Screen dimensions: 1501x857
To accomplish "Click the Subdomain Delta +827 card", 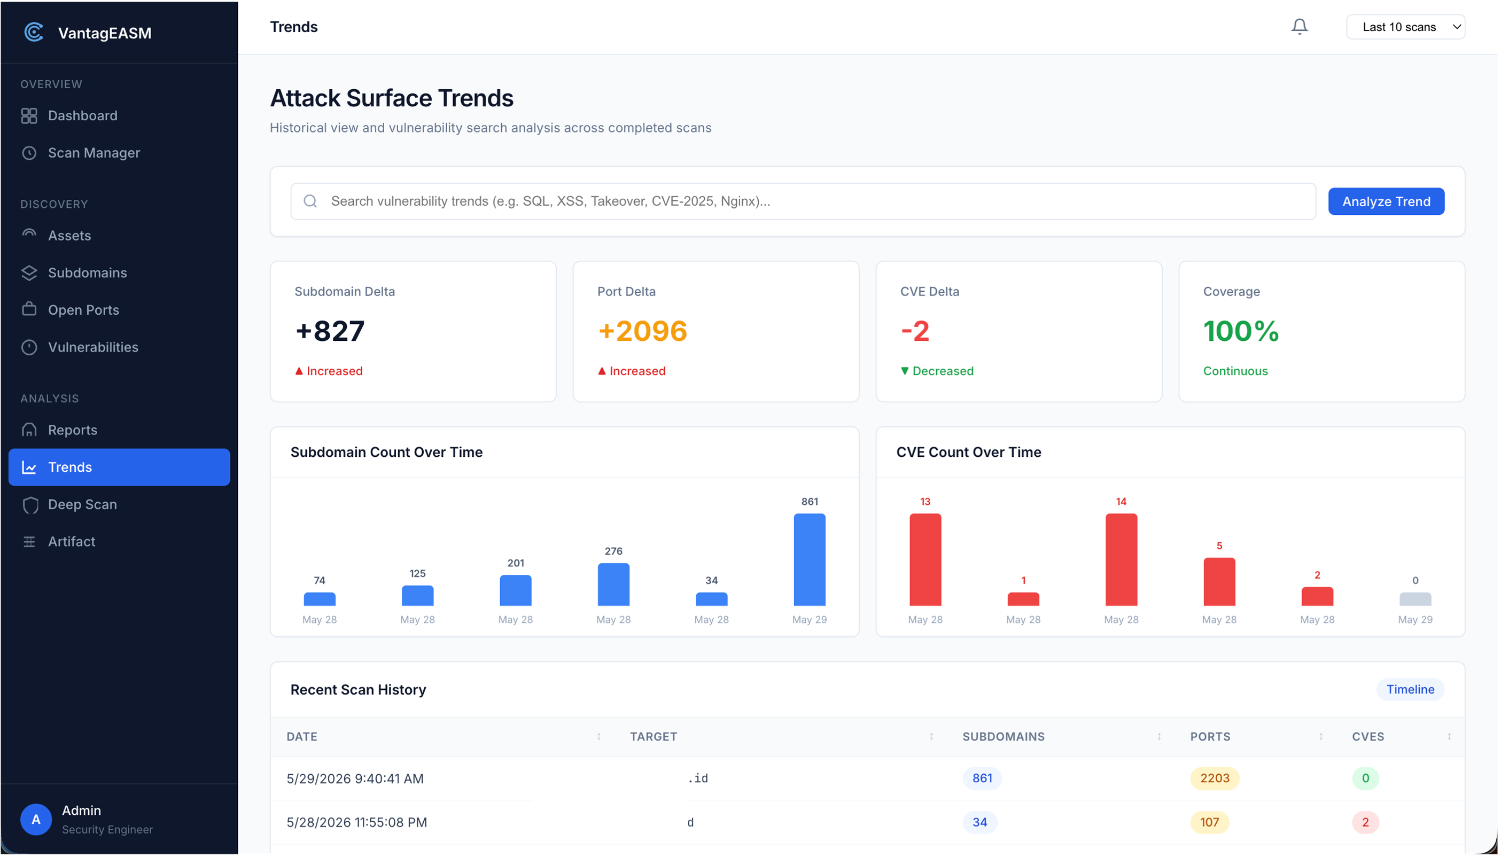I will point(413,331).
